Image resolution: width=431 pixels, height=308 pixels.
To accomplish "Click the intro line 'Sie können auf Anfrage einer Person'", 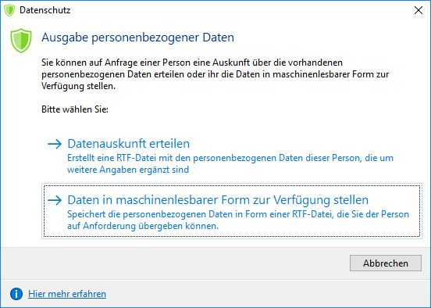I will pos(192,63).
